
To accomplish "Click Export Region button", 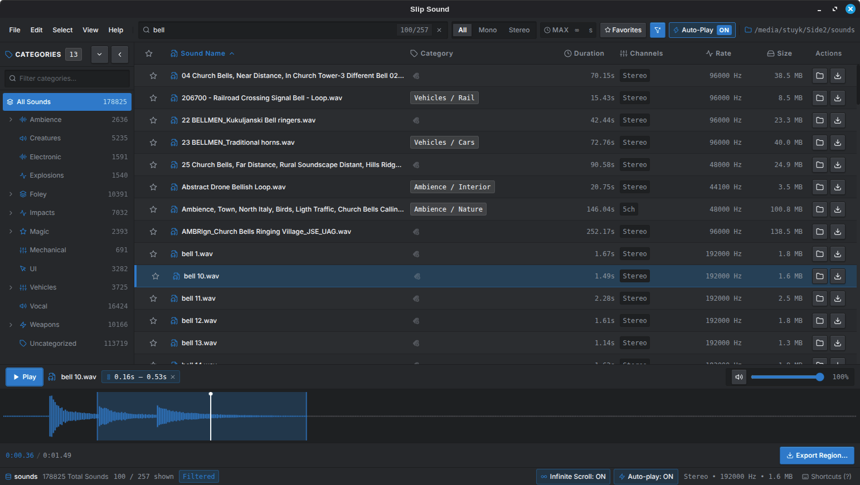I will point(817,455).
